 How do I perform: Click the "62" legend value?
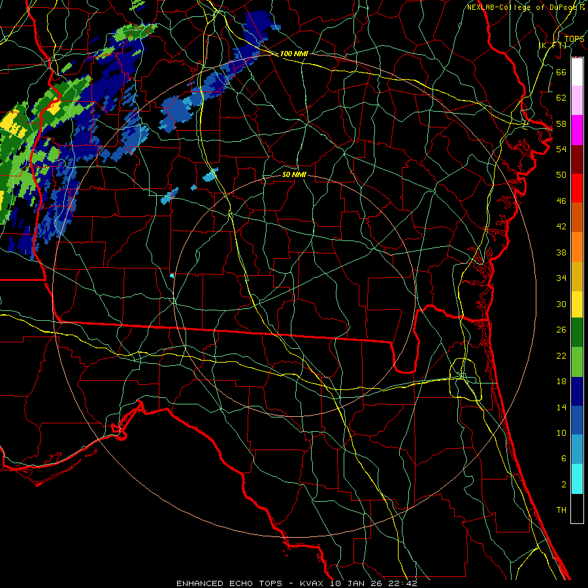561,97
